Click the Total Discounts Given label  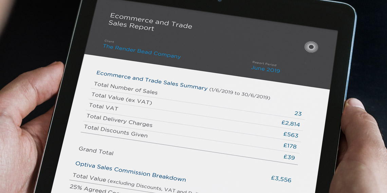coord(116,131)
